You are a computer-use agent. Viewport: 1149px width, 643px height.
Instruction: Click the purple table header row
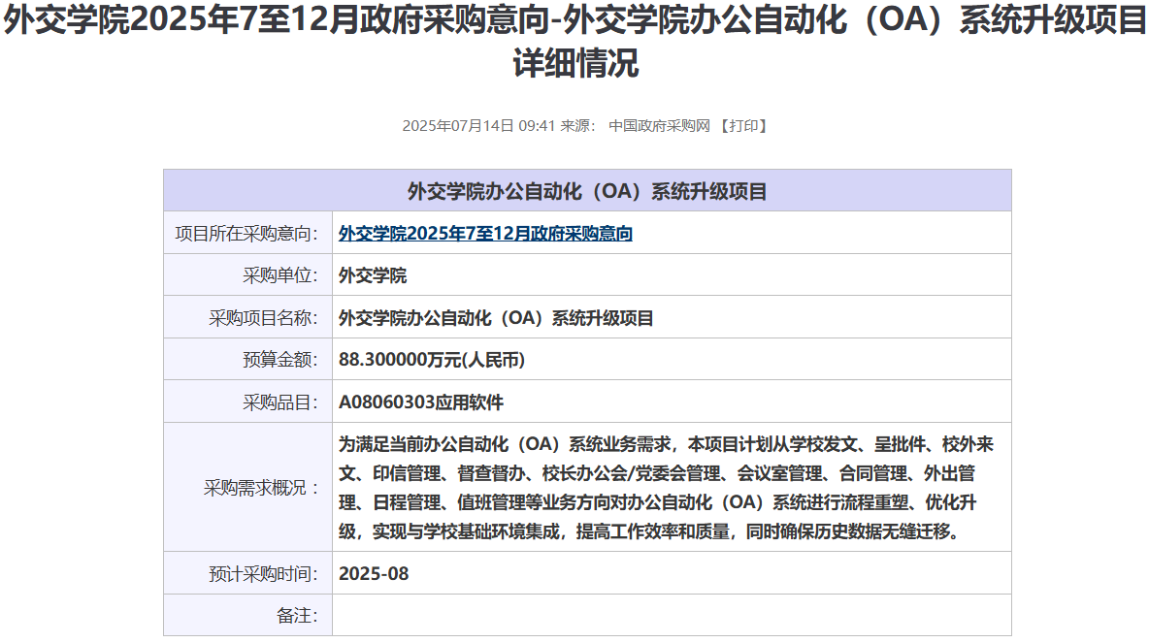point(587,191)
